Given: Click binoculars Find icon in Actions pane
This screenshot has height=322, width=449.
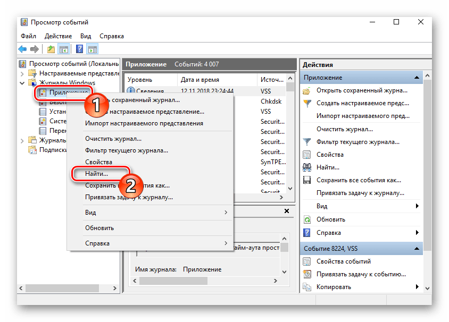Looking at the screenshot, I should [307, 167].
